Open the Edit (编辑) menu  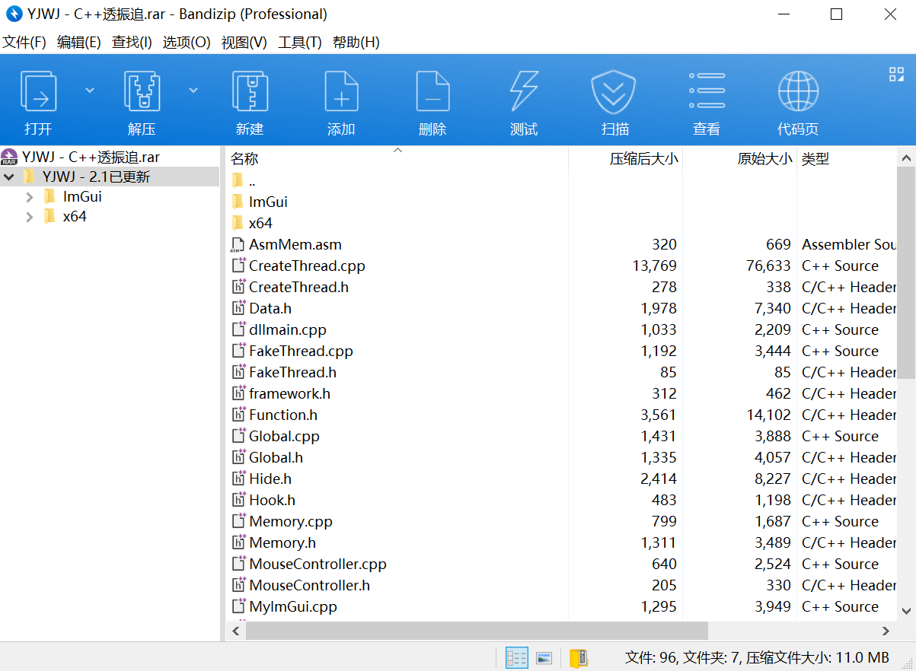(x=79, y=43)
